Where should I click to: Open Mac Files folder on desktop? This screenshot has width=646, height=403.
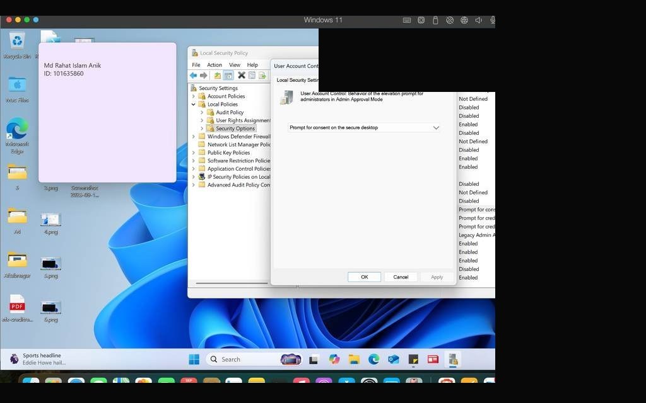[17, 89]
